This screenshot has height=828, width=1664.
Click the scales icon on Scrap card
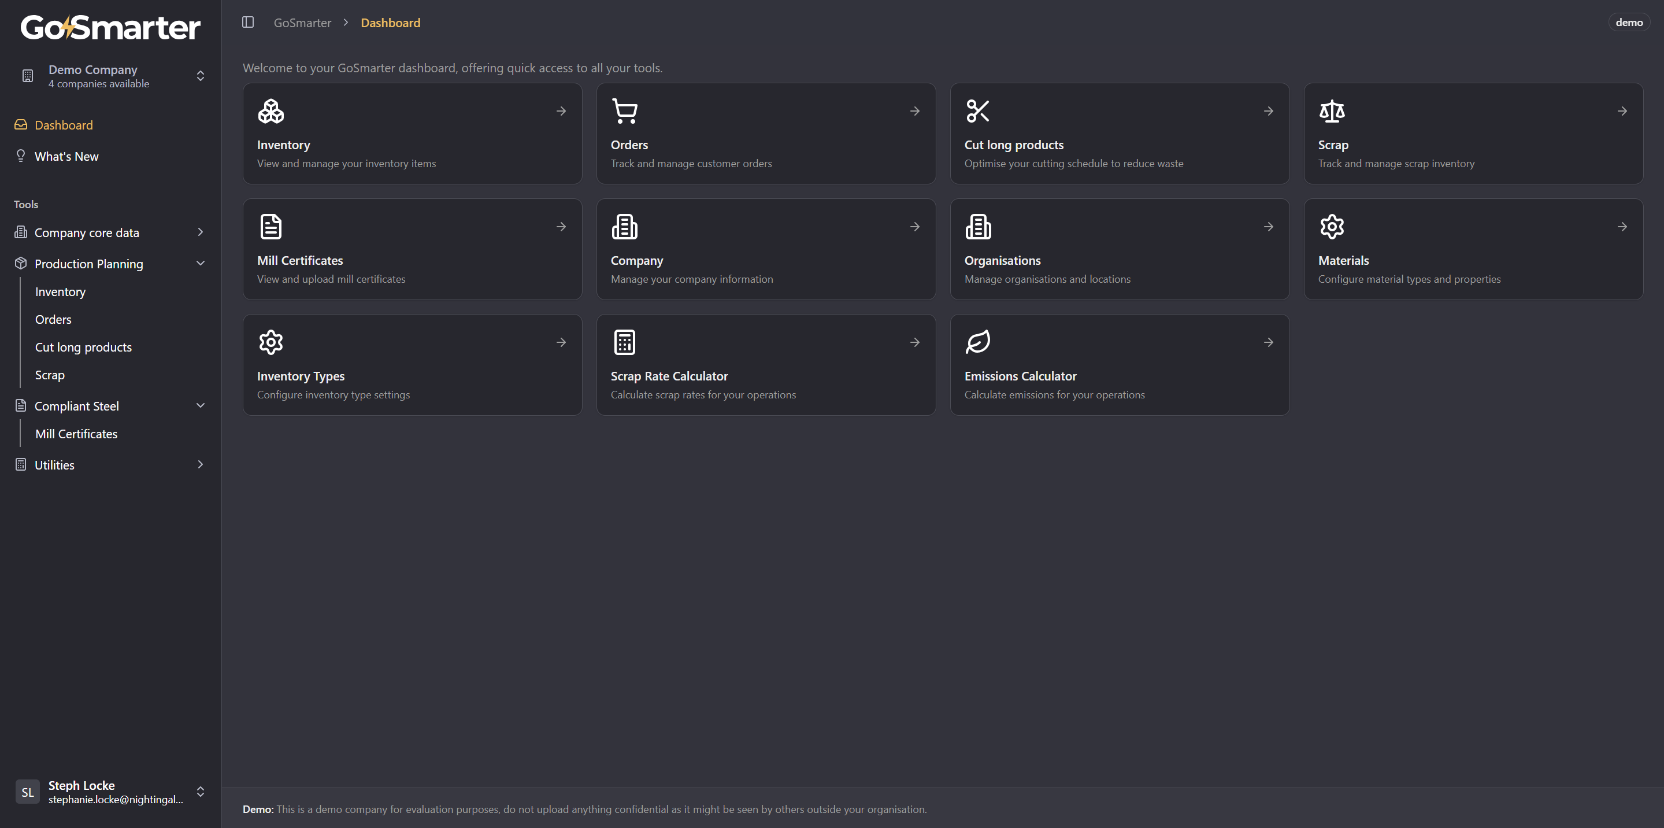pos(1331,111)
